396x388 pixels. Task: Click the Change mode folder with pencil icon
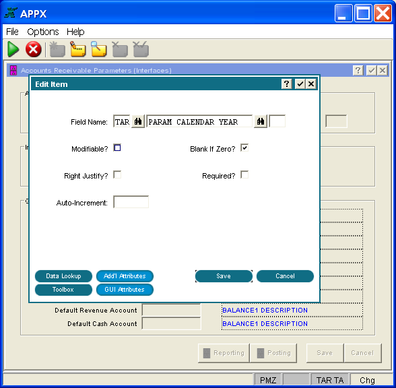click(x=78, y=49)
